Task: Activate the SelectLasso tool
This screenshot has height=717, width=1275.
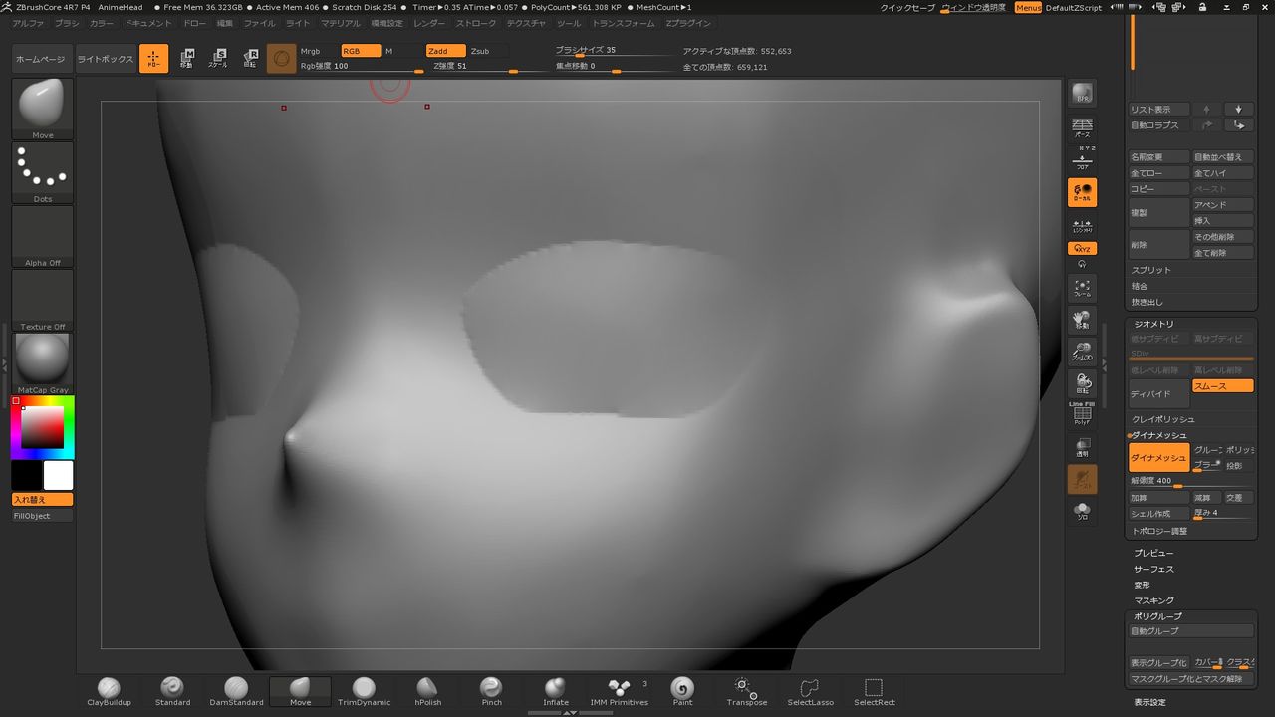Action: tap(810, 687)
